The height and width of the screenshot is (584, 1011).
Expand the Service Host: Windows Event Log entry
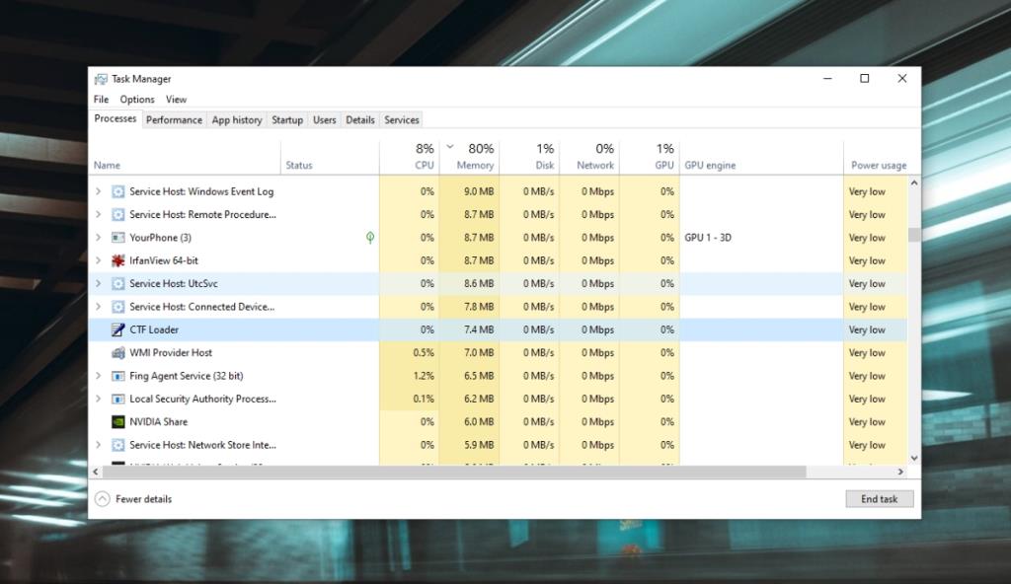pyautogui.click(x=98, y=191)
